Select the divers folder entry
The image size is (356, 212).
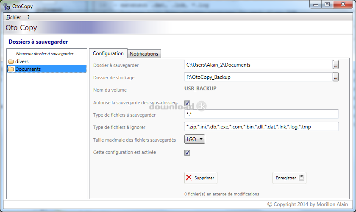click(47, 61)
